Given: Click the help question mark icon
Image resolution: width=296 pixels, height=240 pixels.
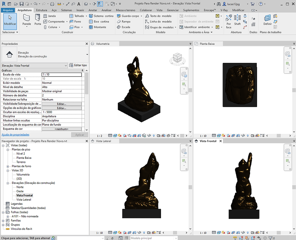Looking at the screenshot, I should [x=261, y=4].
